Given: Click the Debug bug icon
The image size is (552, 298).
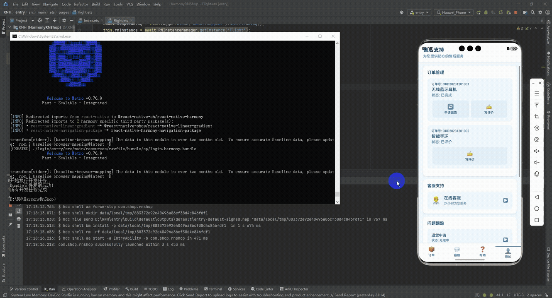Looking at the screenshot, I should point(486,12).
